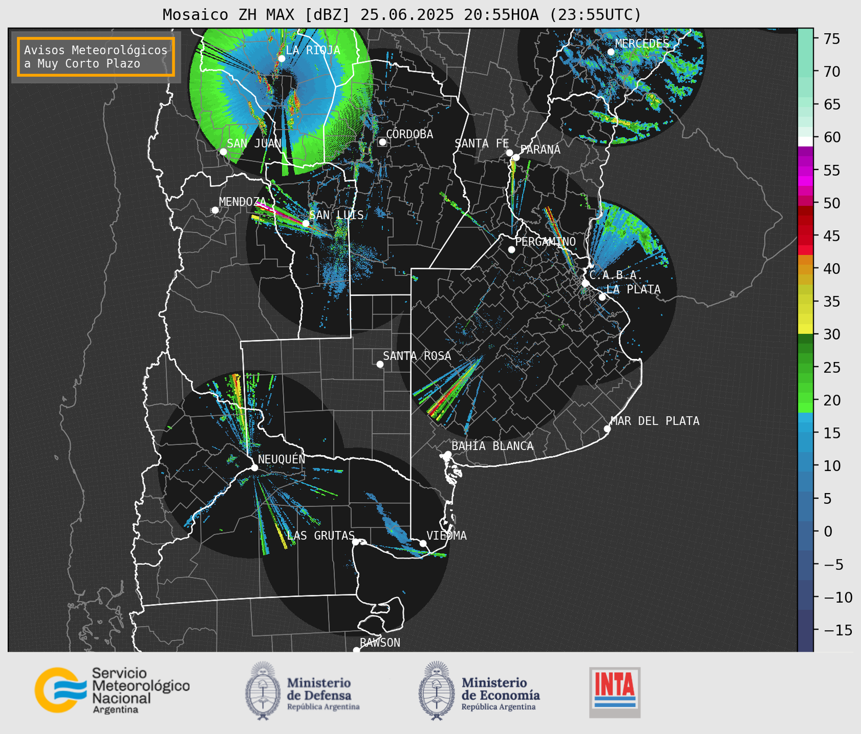The height and width of the screenshot is (734, 861).
Task: Select the Mar del Plata marker
Action: pyautogui.click(x=607, y=429)
